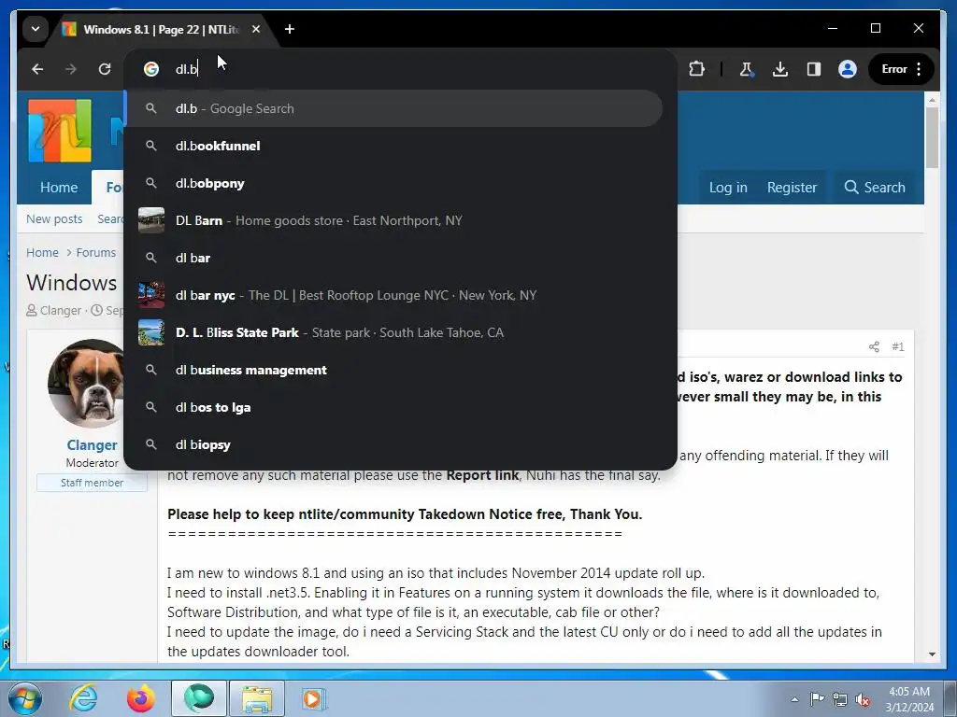957x717 pixels.
Task: Open the New posts link
Action: point(54,218)
